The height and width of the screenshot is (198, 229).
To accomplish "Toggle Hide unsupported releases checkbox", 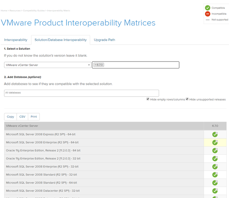I will [x=187, y=99].
